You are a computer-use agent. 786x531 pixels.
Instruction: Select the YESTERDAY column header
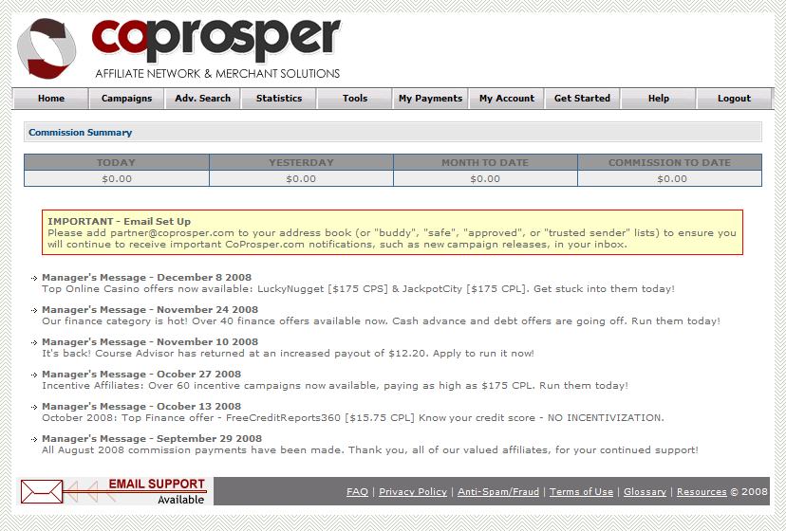301,162
